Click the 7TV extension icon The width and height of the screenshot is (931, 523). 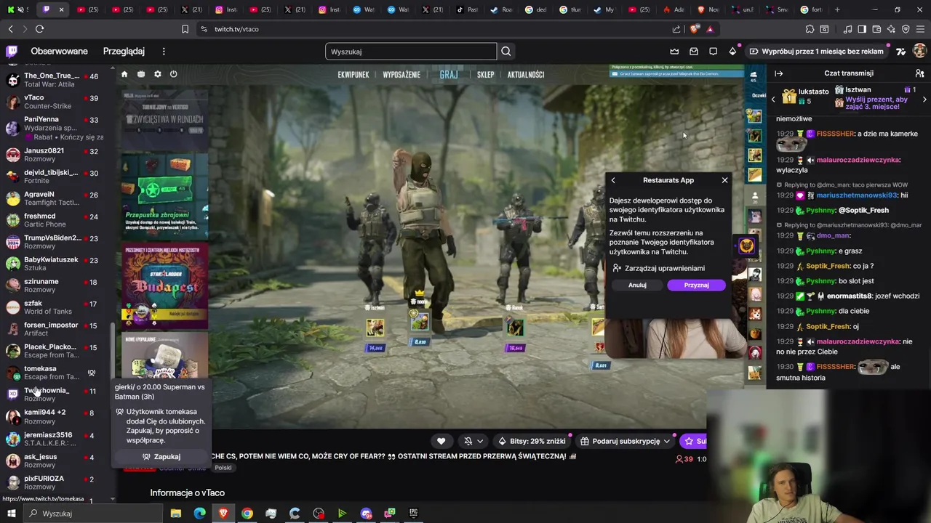tap(901, 52)
